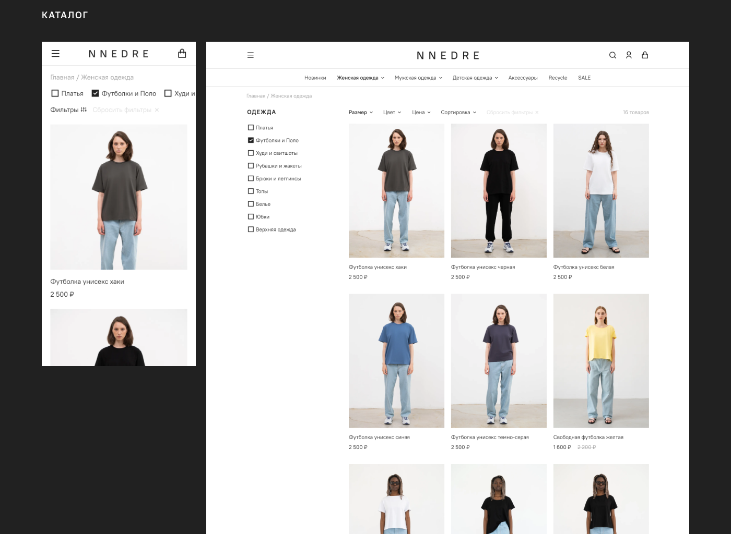Open the mobile hamburger menu

point(55,54)
